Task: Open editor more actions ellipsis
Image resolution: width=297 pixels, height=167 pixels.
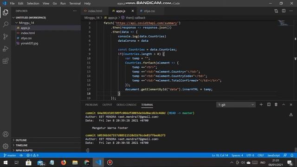Action: coord(291,11)
